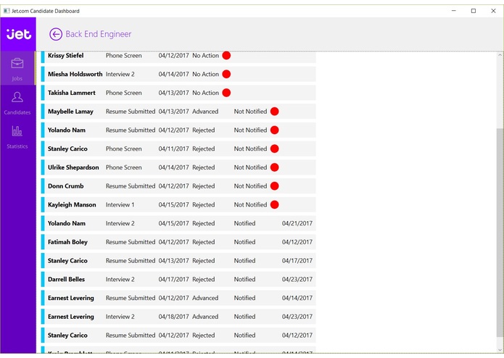Select Earnest Levering in Interview 2 row

pos(71,316)
